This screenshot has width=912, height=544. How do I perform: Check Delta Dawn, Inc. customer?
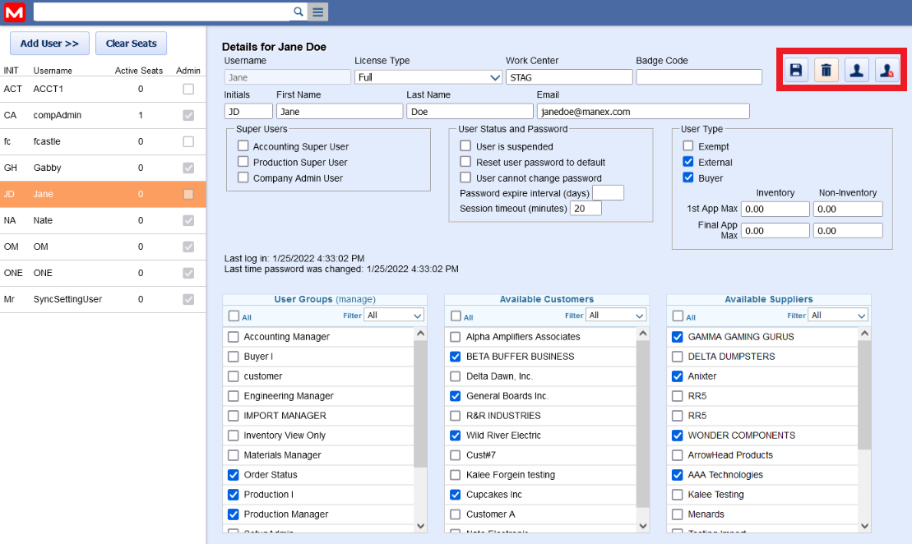pos(456,376)
